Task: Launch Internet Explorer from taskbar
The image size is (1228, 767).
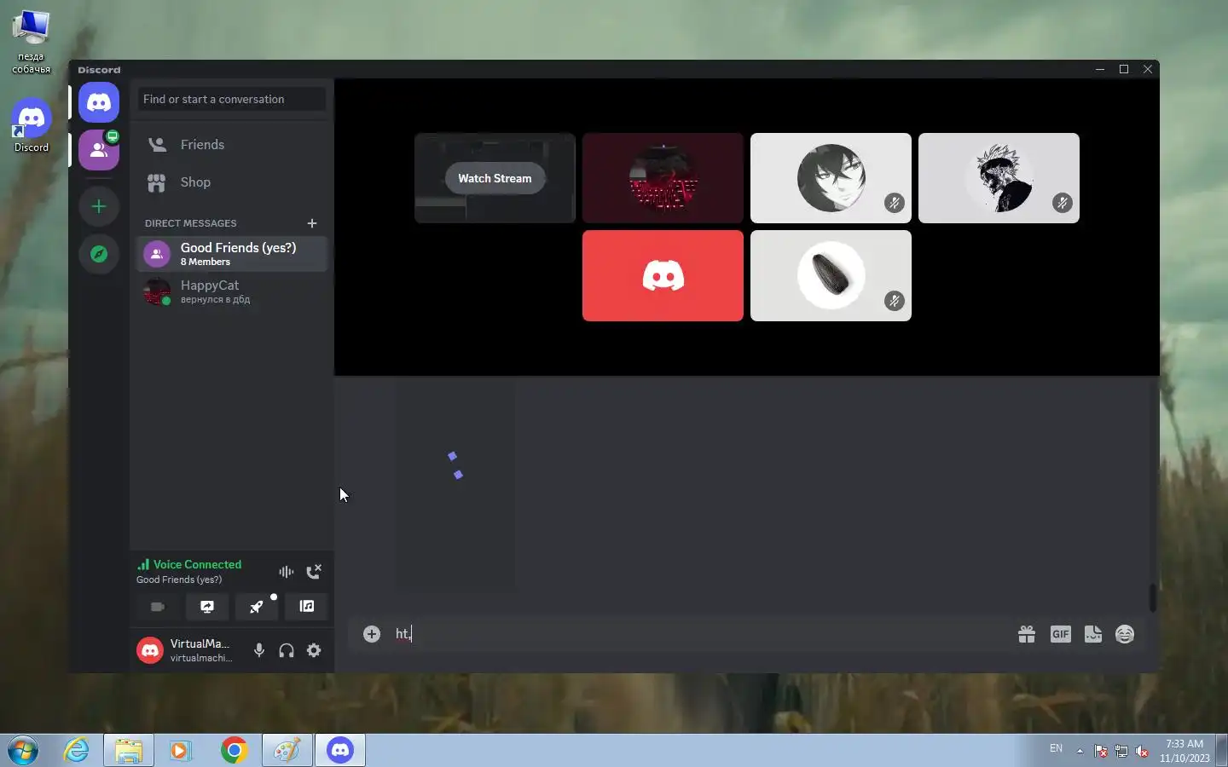Action: 77,751
